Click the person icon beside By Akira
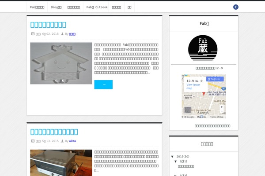 pos(62,141)
